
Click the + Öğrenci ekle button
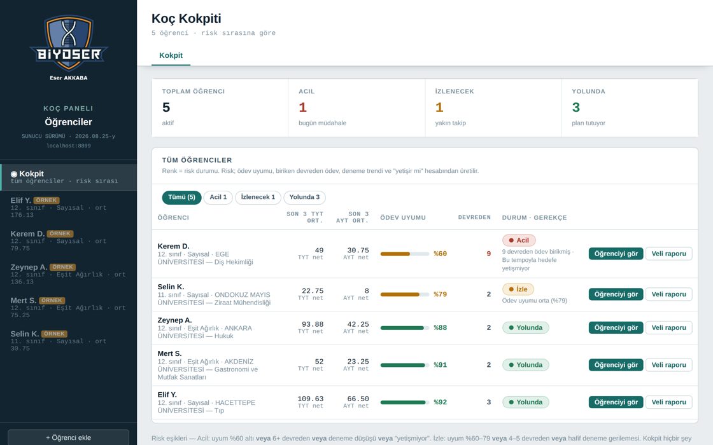[x=68, y=438]
